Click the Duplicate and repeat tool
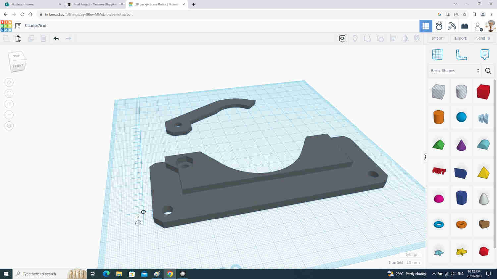Image resolution: width=497 pixels, height=279 pixels. [31, 38]
